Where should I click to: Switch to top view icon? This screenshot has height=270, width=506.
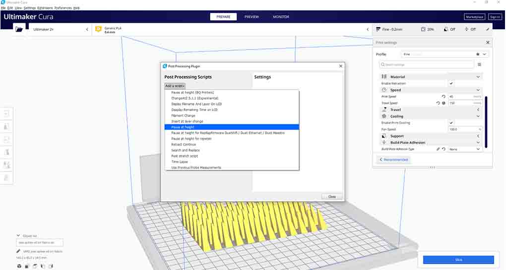pos(35,266)
